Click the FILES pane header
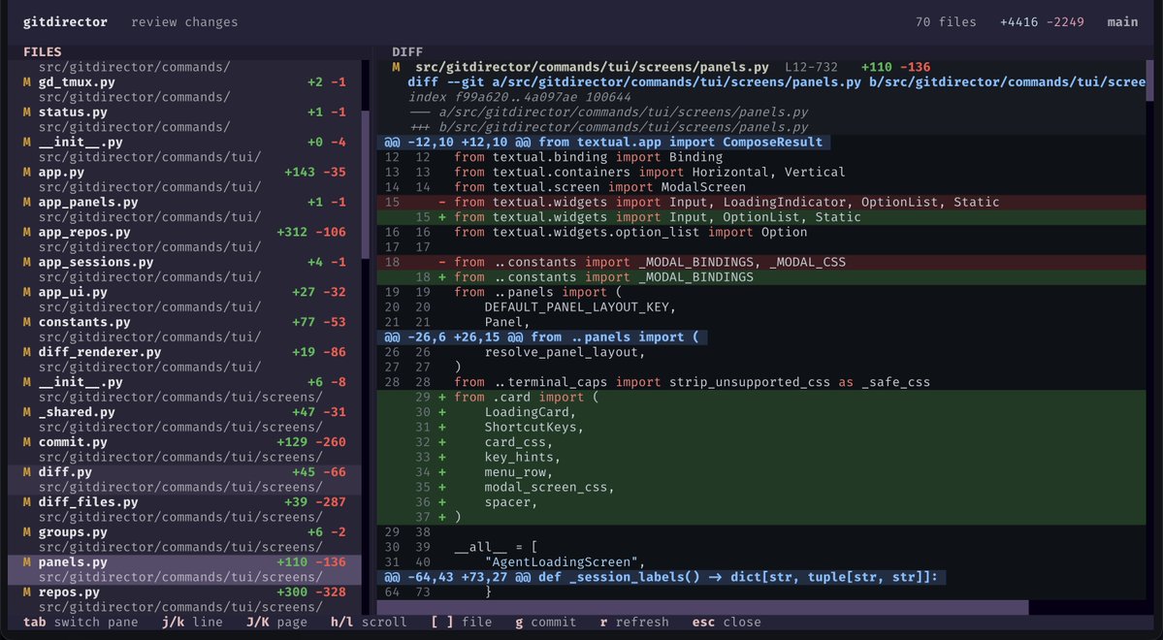Viewport: 1163px width, 640px height. 43,52
